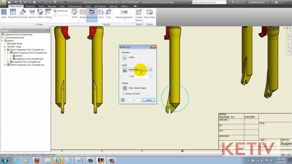292x164 pixels.
Task: Toggle the Section All Parts checkbox
Action: [x=124, y=94]
